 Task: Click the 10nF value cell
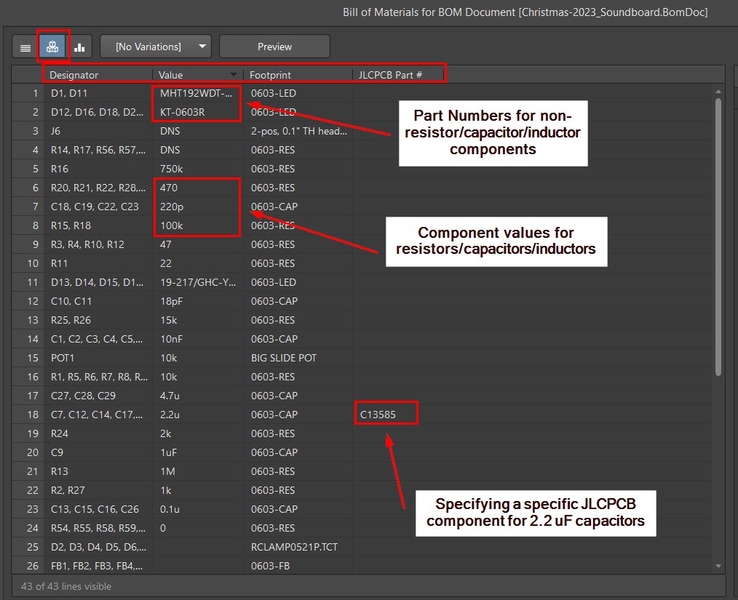point(198,339)
